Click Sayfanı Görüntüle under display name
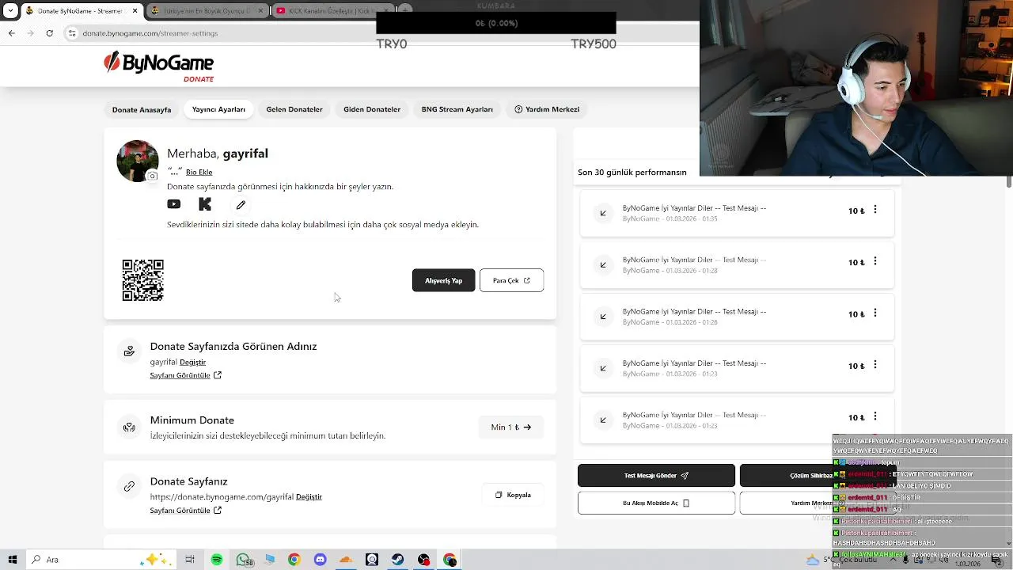This screenshot has height=570, width=1013. click(x=185, y=375)
